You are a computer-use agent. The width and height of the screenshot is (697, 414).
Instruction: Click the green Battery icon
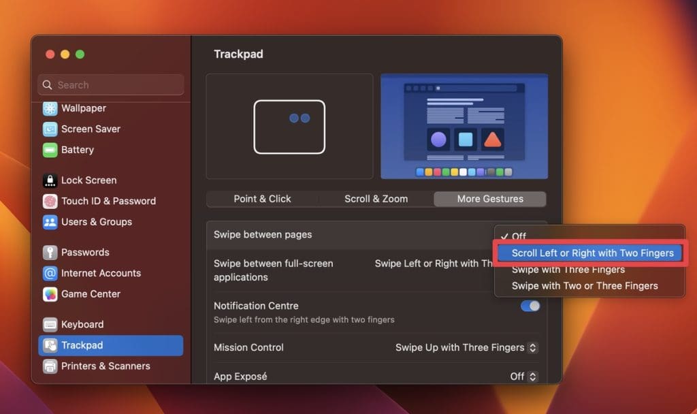click(x=50, y=150)
